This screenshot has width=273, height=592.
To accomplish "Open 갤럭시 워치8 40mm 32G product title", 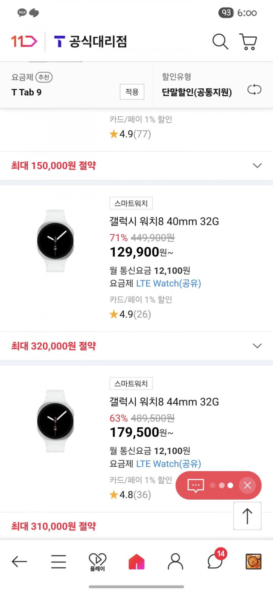I will click(164, 222).
